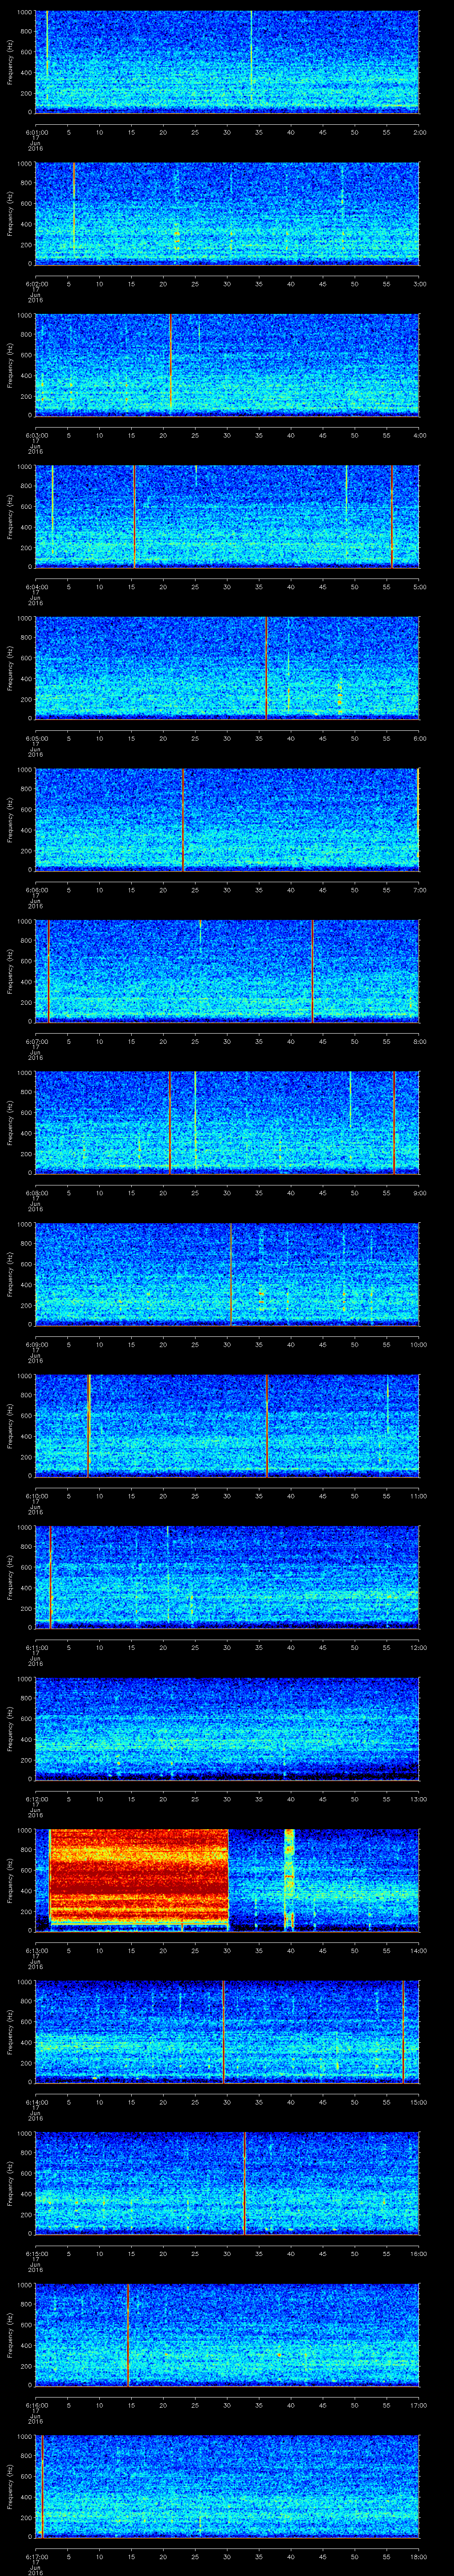The image size is (454, 2576).
Task: Click the '5:00' end time label
Action: (x=419, y=587)
